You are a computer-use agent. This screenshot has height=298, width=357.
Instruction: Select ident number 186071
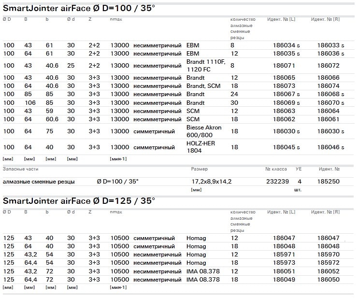[284, 66]
